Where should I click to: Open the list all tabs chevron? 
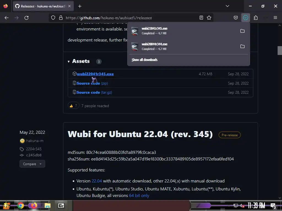[x=227, y=6]
